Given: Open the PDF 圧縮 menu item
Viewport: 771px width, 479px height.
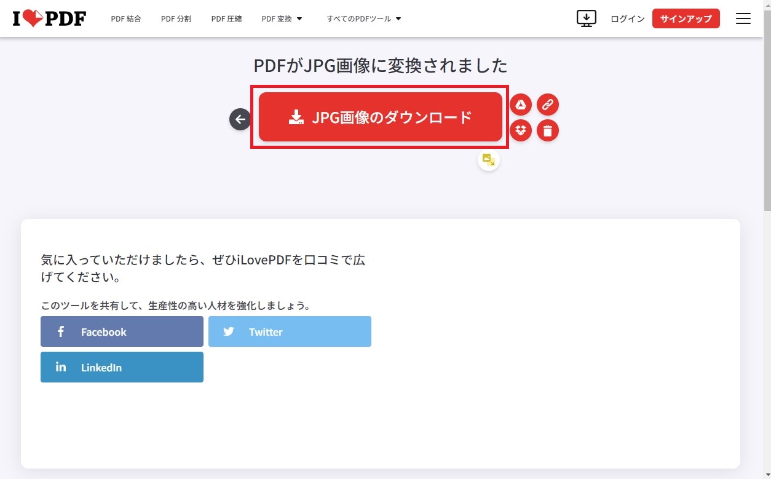Looking at the screenshot, I should 227,18.
